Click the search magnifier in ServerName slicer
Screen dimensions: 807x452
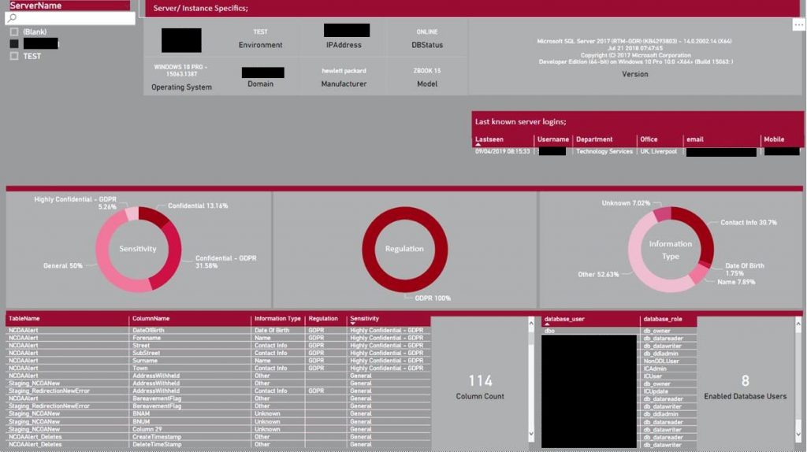click(x=13, y=18)
